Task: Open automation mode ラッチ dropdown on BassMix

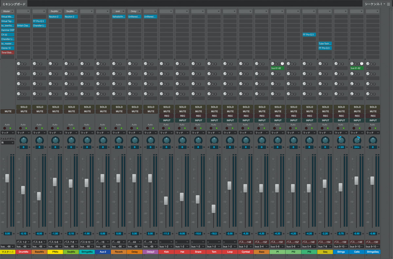Action: coord(40,133)
